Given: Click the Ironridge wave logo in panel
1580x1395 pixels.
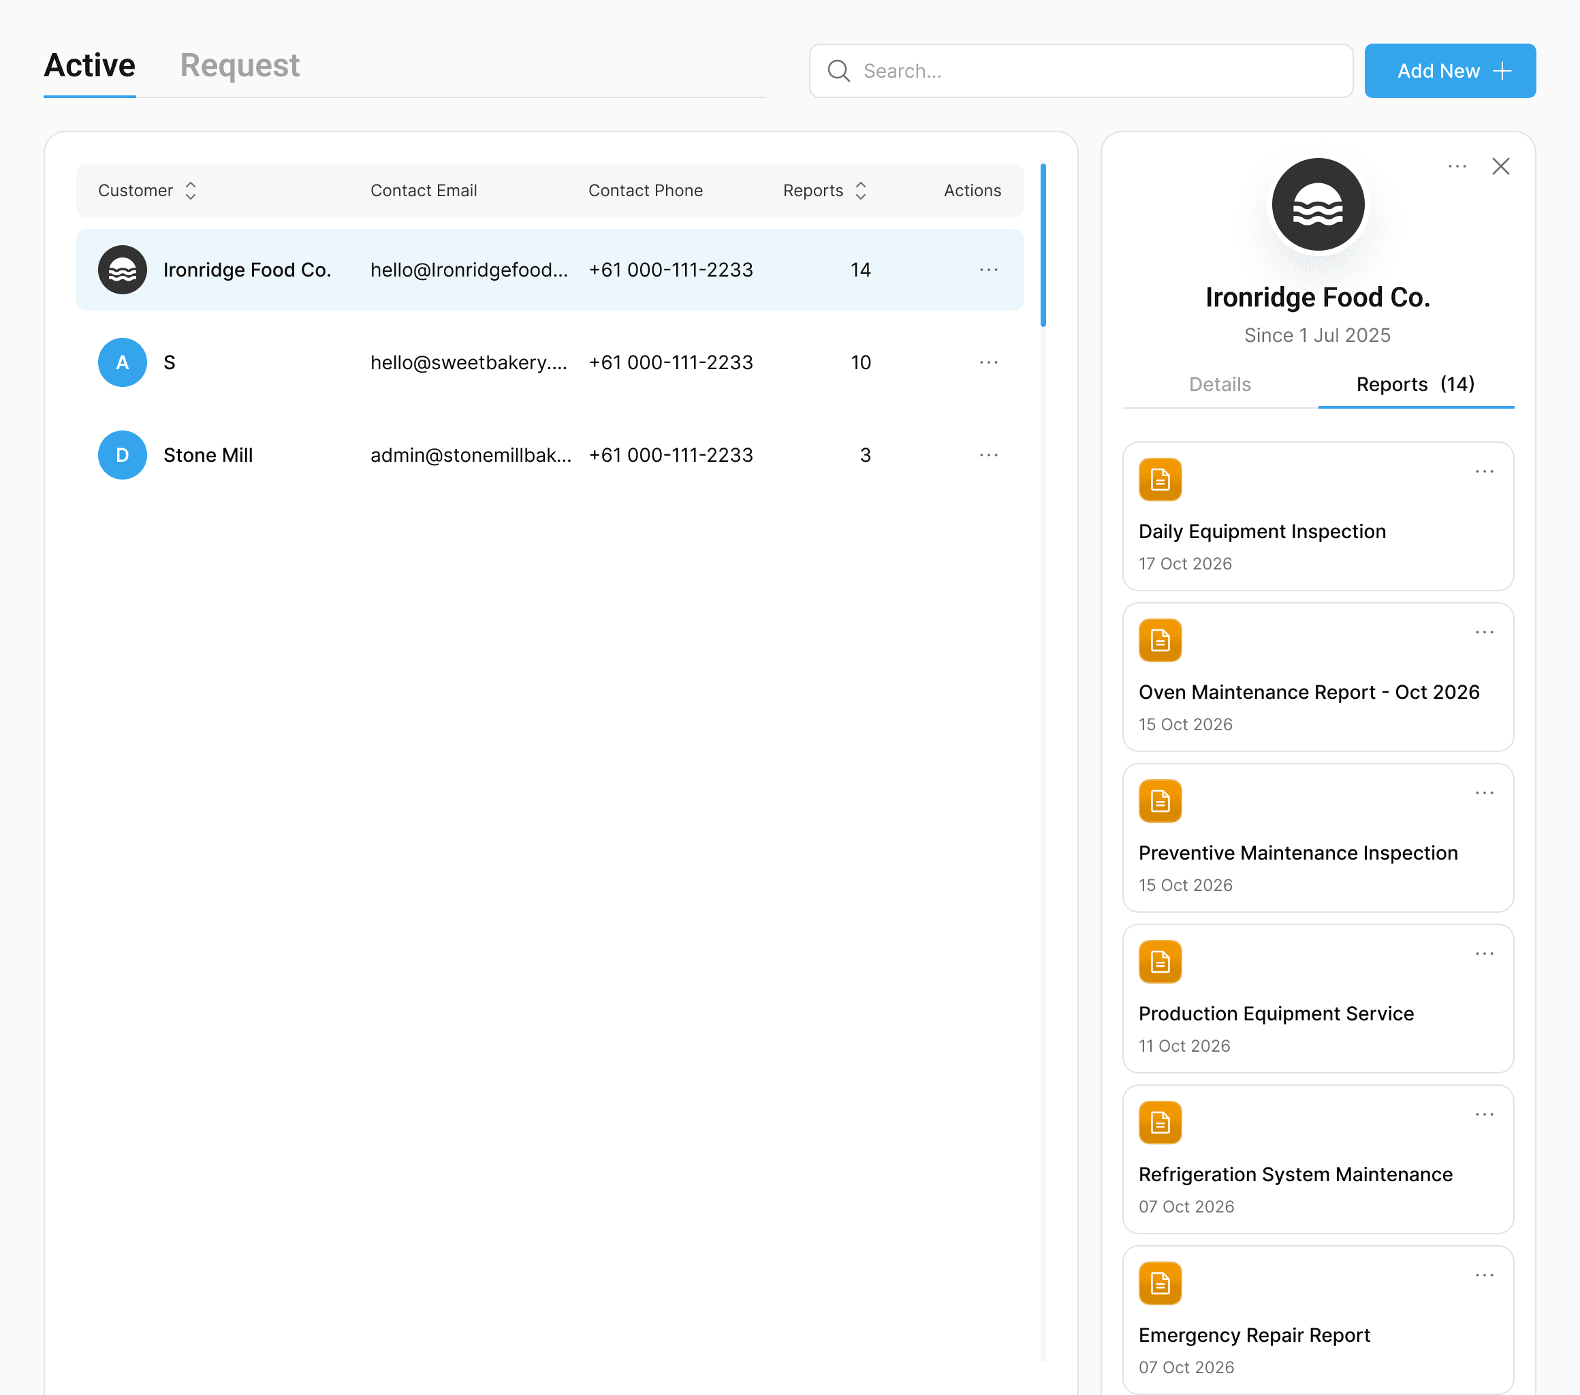Looking at the screenshot, I should coord(1317,205).
